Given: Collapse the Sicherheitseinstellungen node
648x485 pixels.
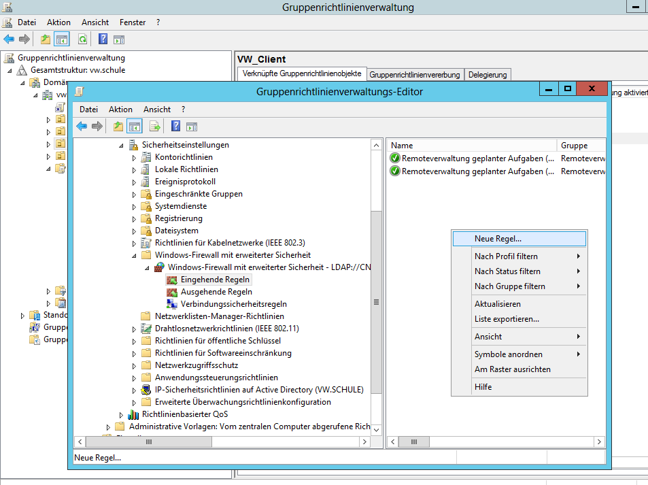Looking at the screenshot, I should [121, 145].
